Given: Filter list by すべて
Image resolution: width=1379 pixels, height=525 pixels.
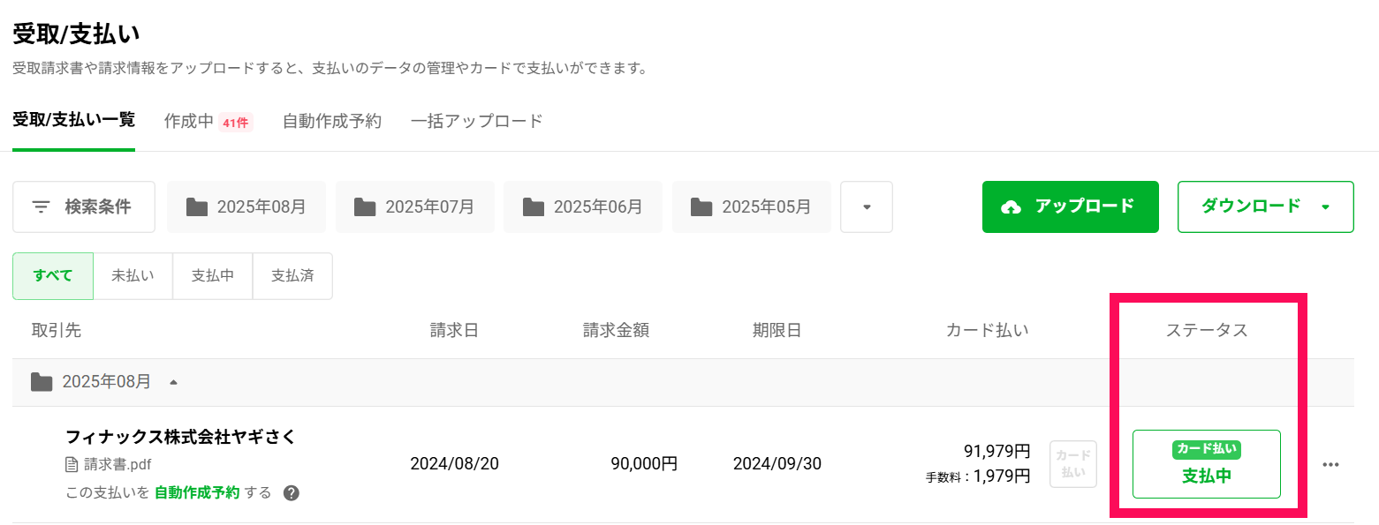Looking at the screenshot, I should (53, 276).
